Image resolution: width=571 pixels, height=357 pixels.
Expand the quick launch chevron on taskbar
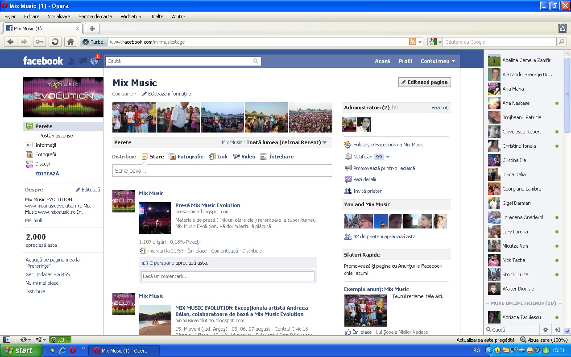click(83, 348)
